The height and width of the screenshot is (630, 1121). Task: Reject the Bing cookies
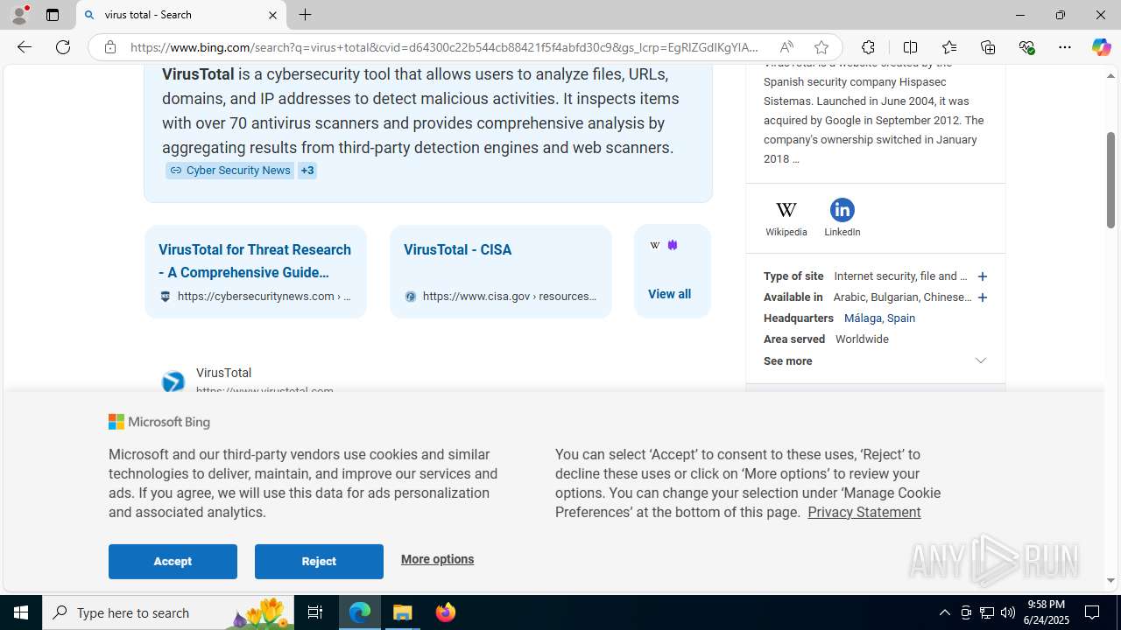point(319,562)
